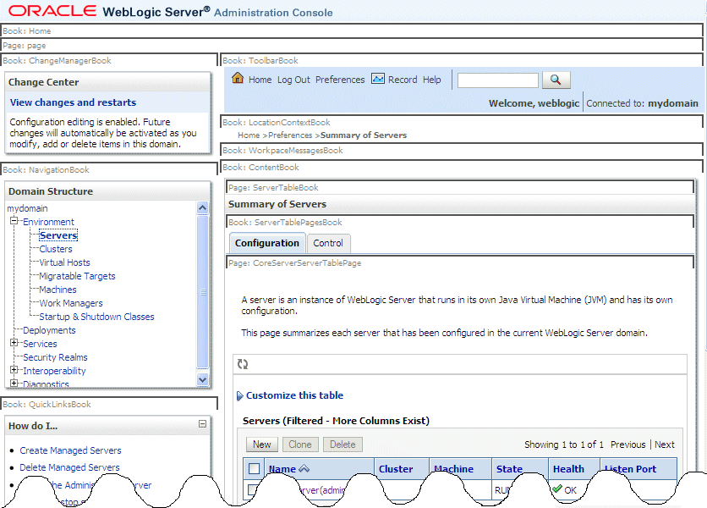
Task: Select Deployments in the tree
Action: pos(49,330)
